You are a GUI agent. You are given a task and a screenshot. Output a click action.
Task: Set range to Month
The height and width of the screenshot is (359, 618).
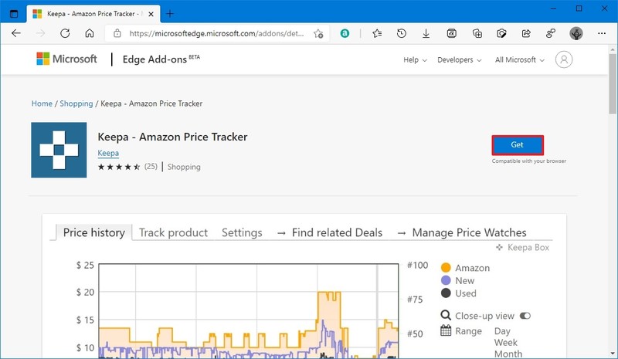coord(508,354)
